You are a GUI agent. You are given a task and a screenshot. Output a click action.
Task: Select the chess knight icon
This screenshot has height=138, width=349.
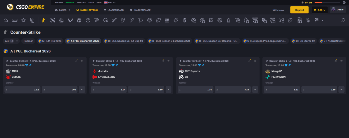[229, 20]
